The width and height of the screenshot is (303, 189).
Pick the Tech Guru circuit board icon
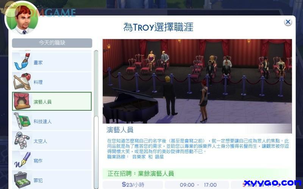[x=22, y=121]
